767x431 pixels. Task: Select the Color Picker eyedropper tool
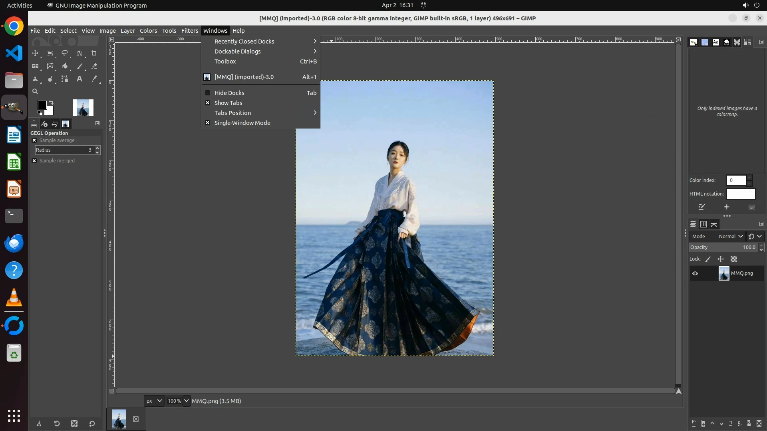94,79
